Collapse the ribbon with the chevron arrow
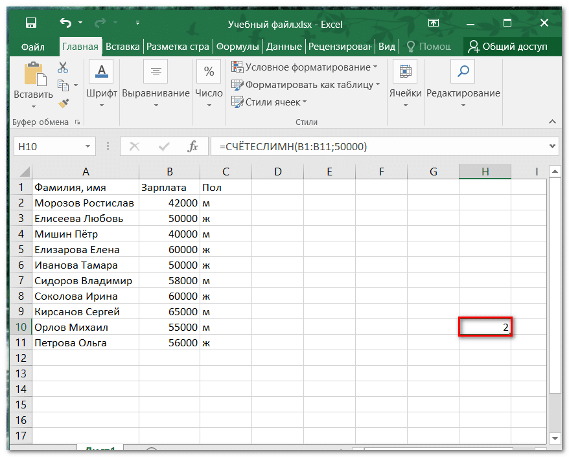 click(552, 122)
